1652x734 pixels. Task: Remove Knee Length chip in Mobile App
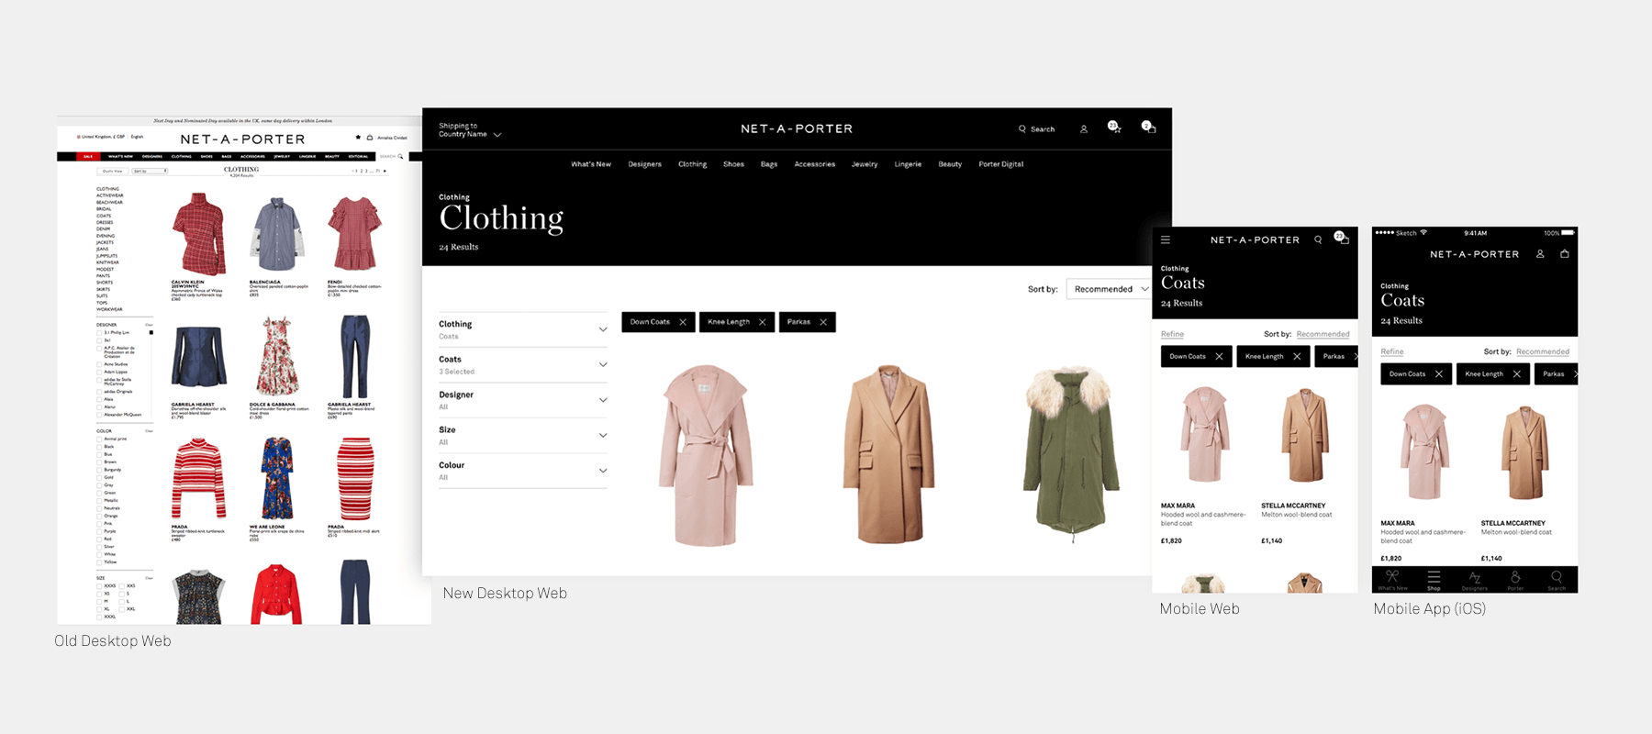click(1516, 373)
